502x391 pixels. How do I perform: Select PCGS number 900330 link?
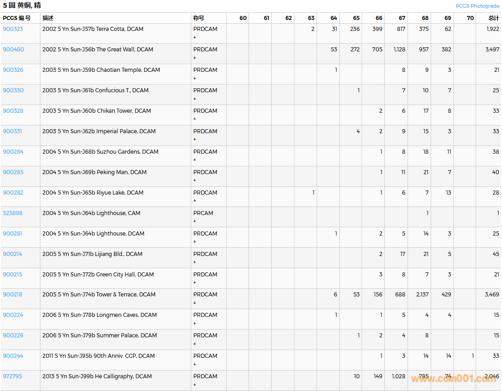[13, 90]
